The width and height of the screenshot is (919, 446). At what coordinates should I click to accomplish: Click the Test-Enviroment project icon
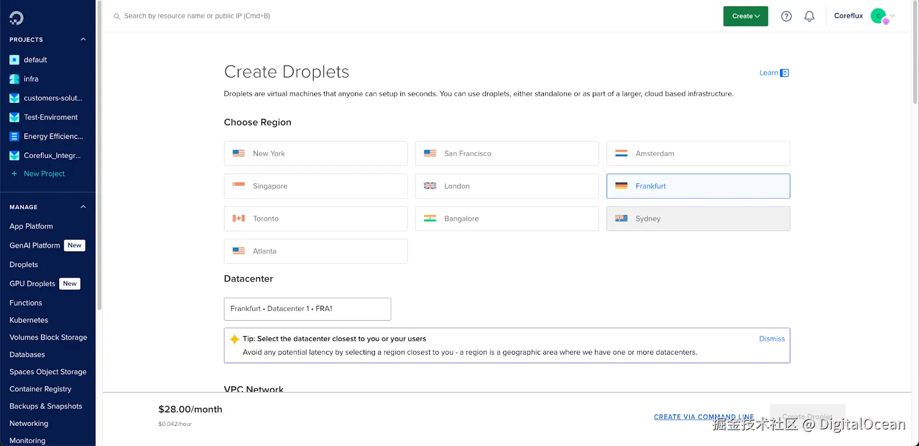[14, 117]
